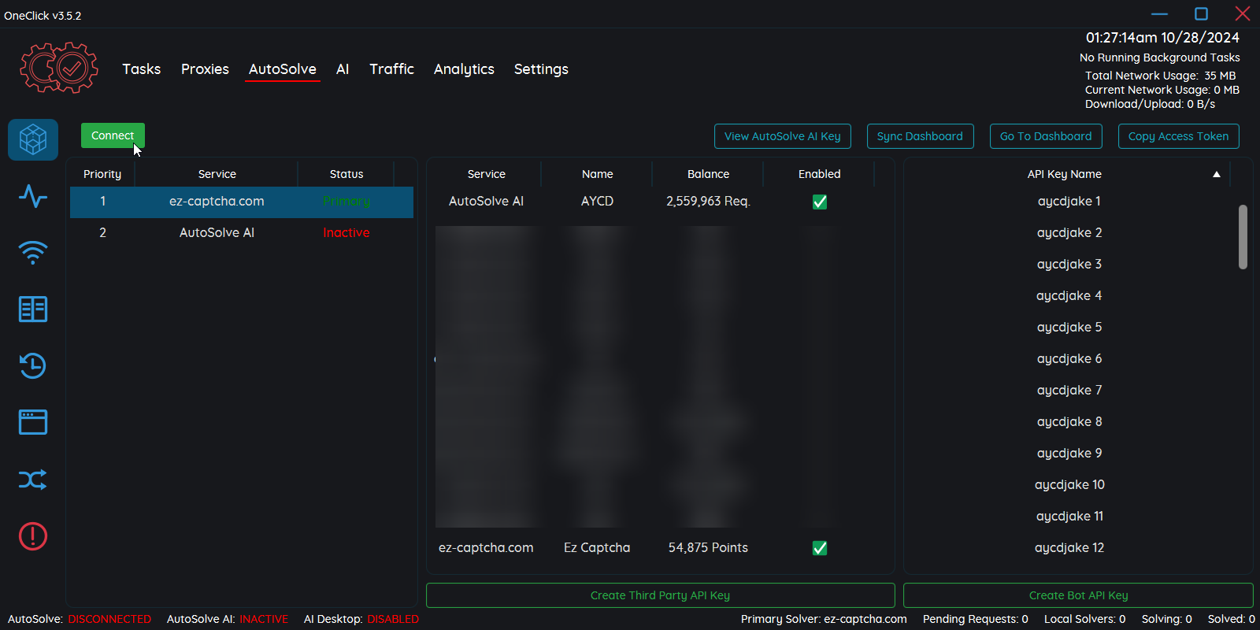The image size is (1260, 630).
Task: Select the shuffle arrows sidebar icon
Action: point(33,480)
